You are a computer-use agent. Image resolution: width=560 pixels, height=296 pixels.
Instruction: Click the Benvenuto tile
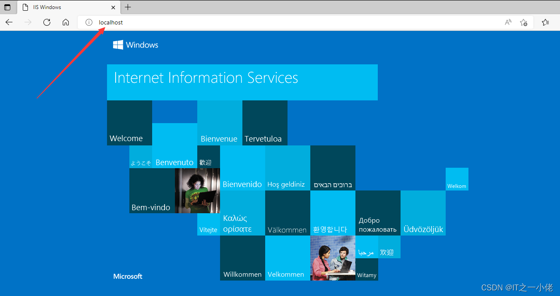tap(174, 145)
